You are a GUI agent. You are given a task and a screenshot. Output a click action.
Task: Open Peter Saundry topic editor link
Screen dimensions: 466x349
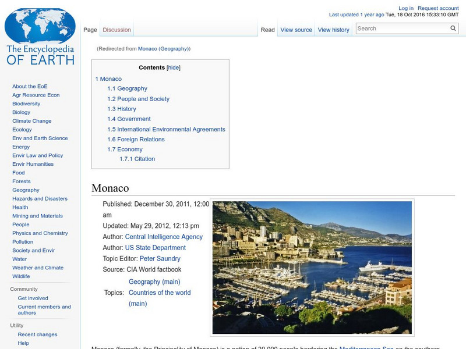pyautogui.click(x=160, y=258)
